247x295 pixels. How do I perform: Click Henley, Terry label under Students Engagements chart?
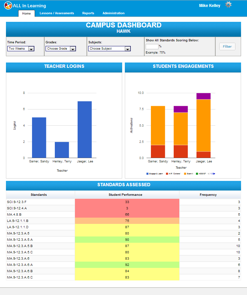click(x=181, y=161)
